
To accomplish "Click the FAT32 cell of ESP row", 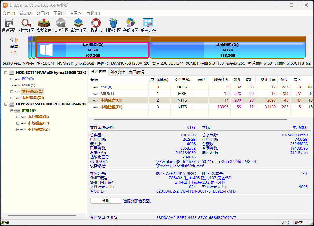I will (182, 87).
